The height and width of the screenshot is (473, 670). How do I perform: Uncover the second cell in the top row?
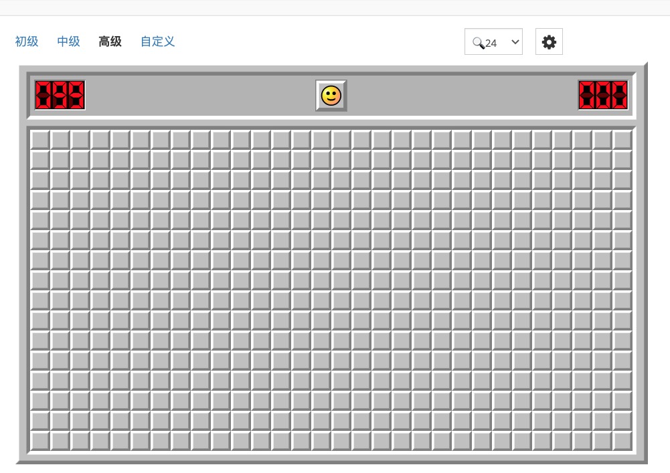click(x=60, y=140)
